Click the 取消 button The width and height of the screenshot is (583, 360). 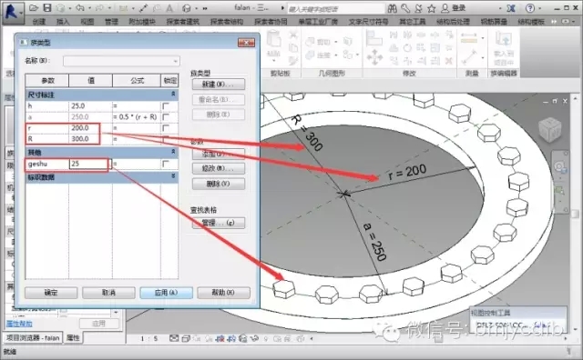click(108, 293)
